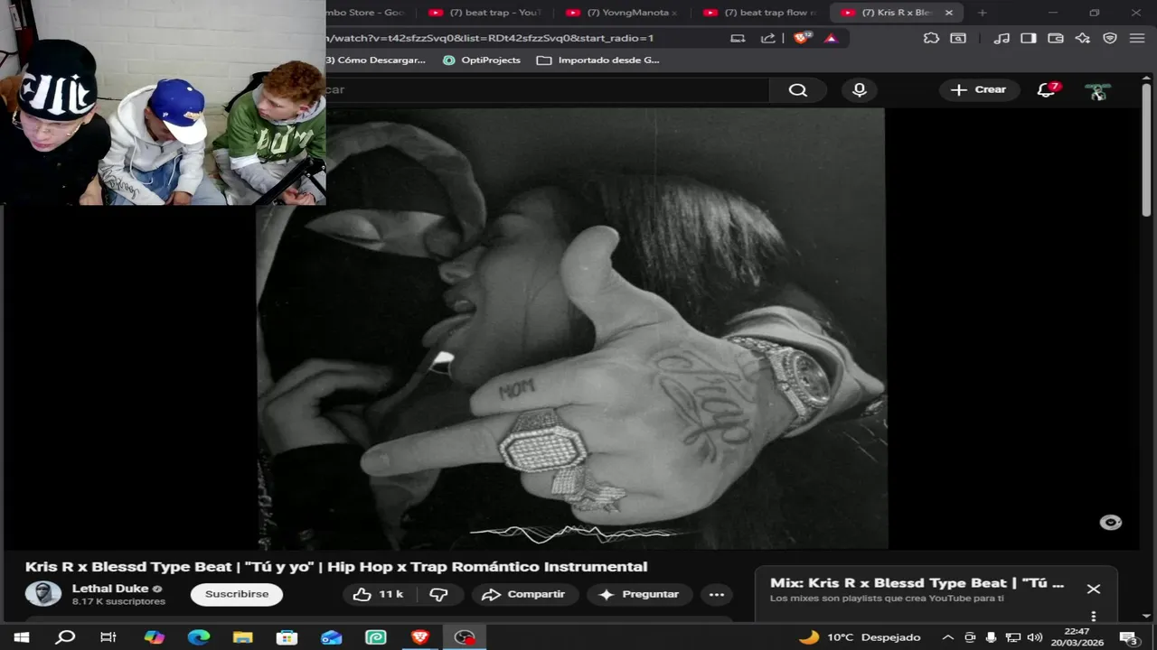Click Brave Rewards triangle icon

point(831,38)
